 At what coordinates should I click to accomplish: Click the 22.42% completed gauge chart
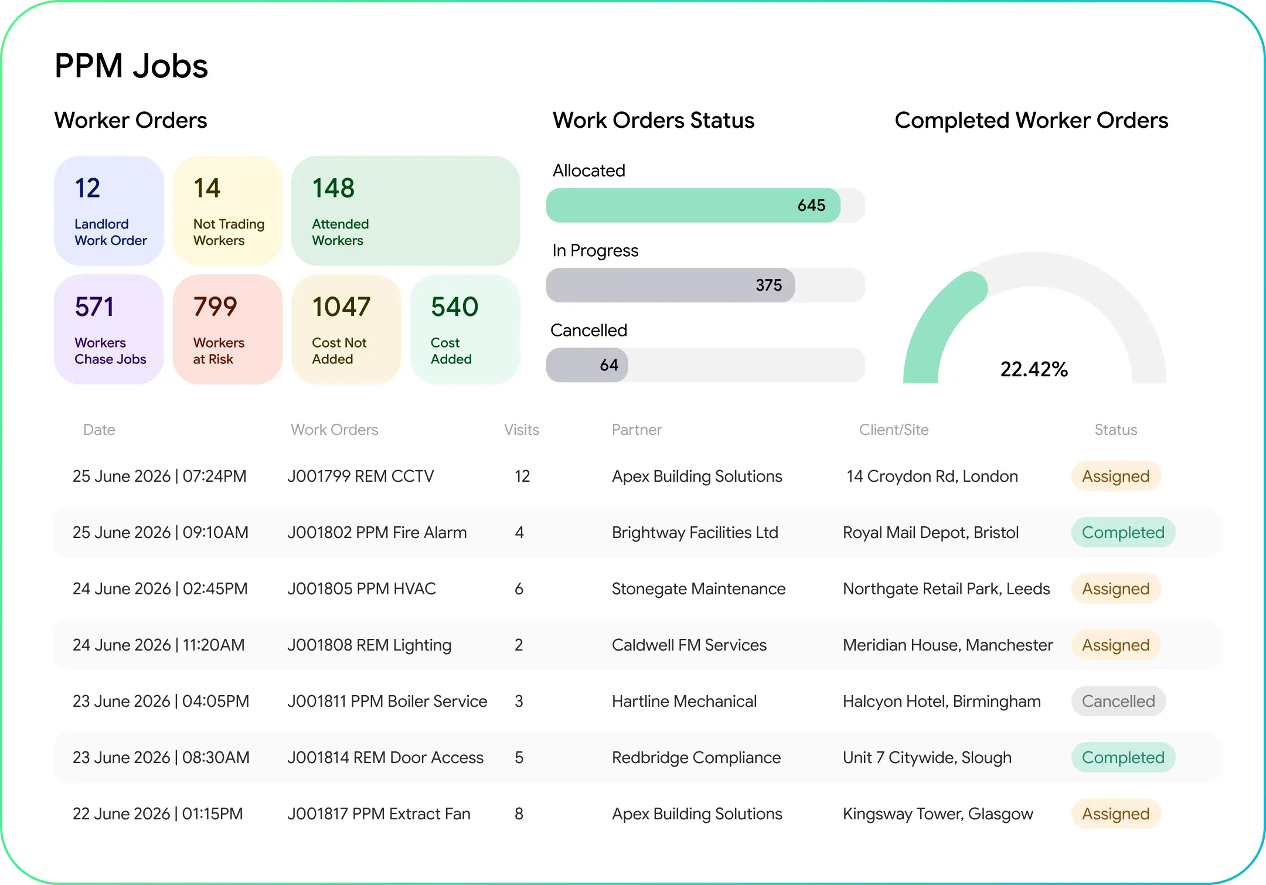(x=1034, y=318)
